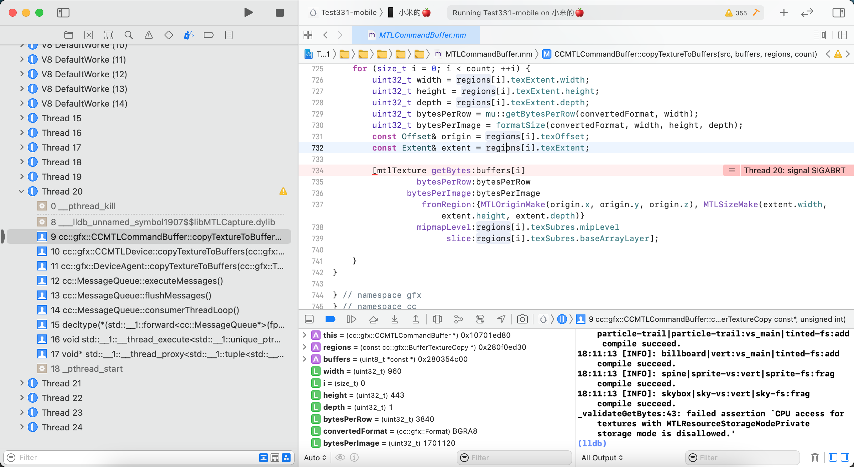Click the Step Over debug button

[x=373, y=319]
